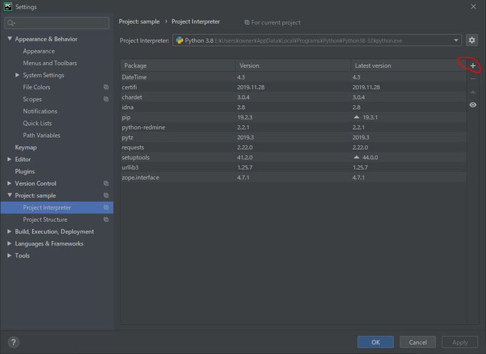Click the PyCharm logo in title bar
Screen dimensions: 486x354
click(8, 6)
